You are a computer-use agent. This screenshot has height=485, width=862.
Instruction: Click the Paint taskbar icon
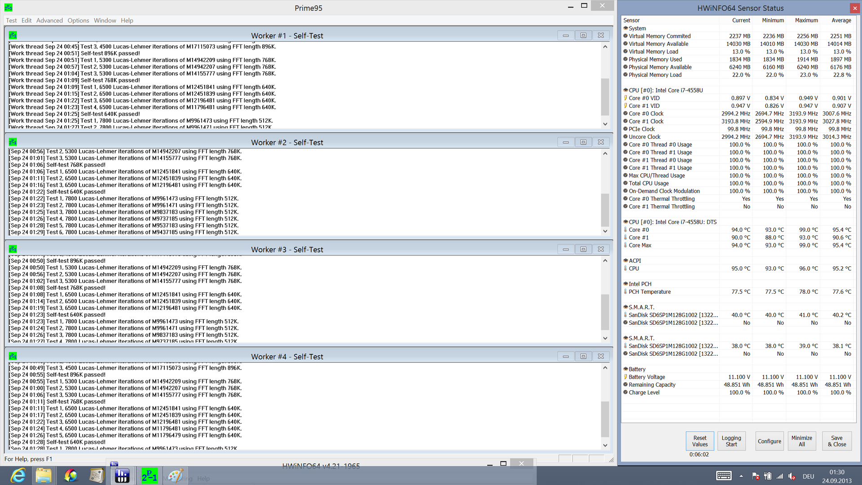(x=176, y=476)
